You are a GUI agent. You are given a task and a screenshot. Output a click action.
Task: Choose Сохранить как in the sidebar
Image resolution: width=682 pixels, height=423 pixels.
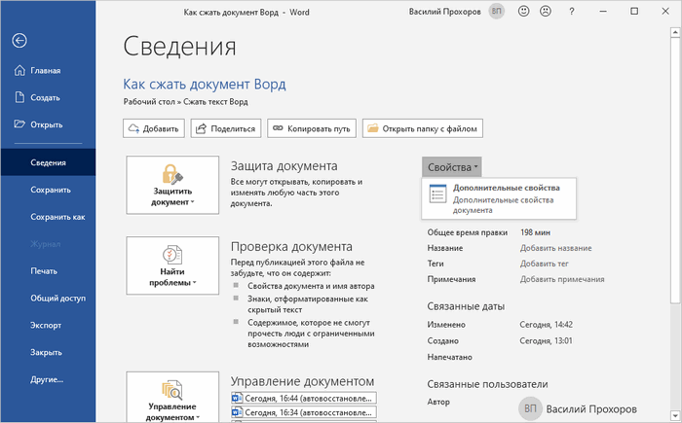48,217
